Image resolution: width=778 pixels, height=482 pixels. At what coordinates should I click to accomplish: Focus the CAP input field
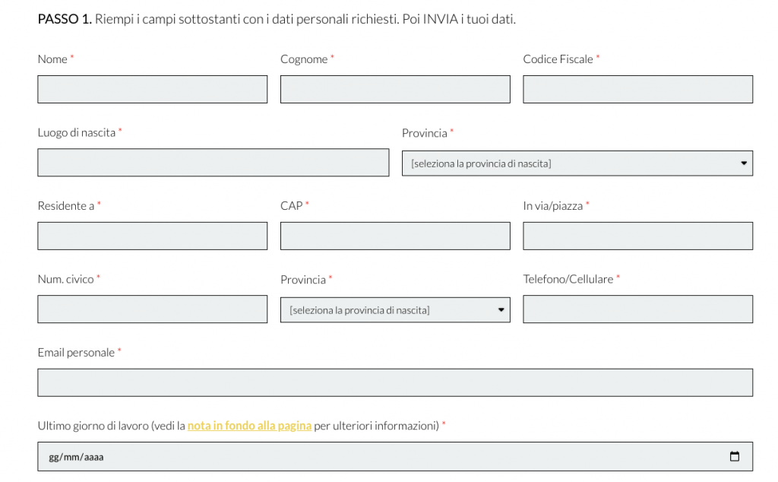395,236
